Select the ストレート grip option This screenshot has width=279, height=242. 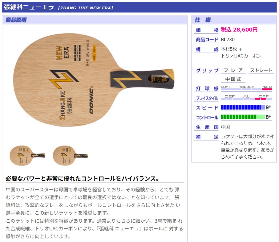261,70
